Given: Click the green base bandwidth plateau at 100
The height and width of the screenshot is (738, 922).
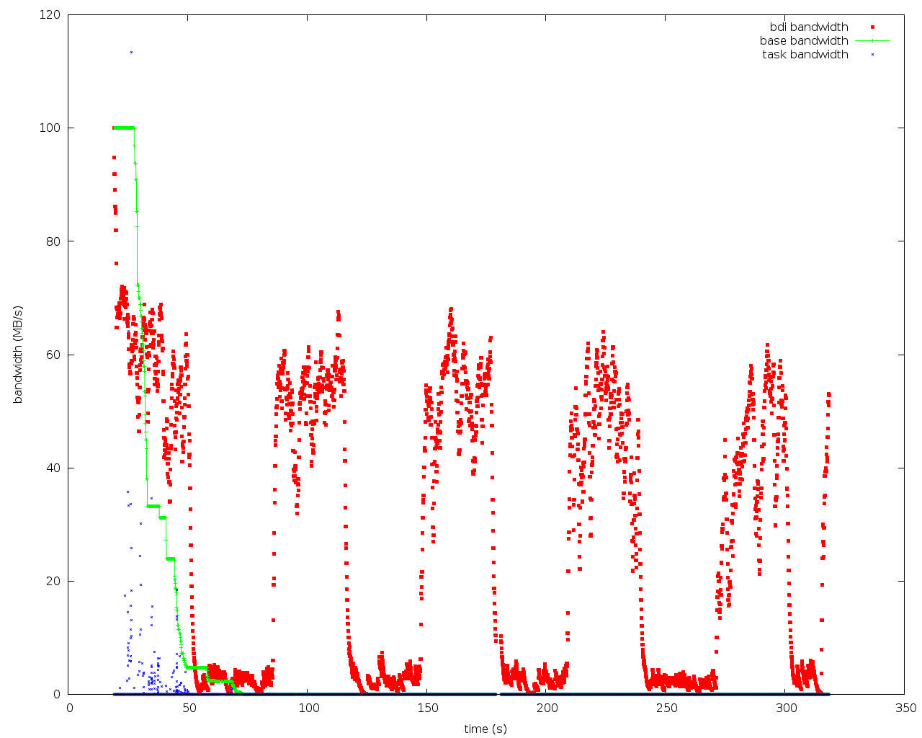Looking at the screenshot, I should pos(124,128).
